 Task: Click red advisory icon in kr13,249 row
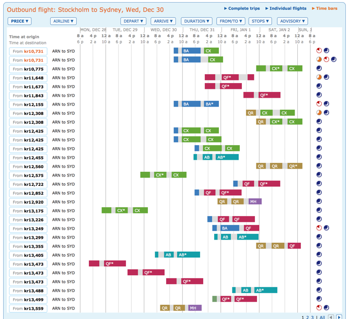click(x=319, y=228)
